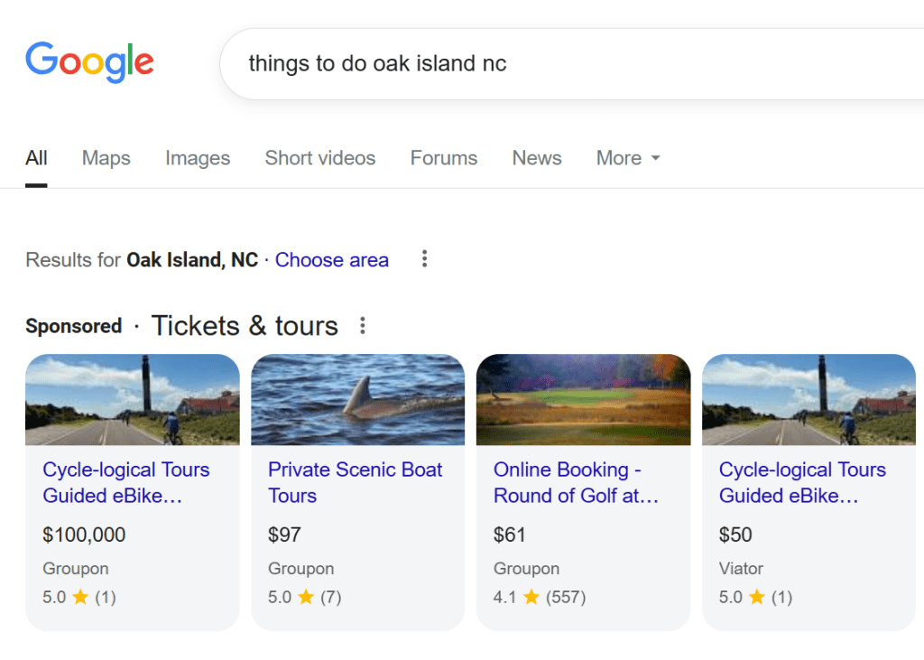Select the All results tab

(36, 158)
